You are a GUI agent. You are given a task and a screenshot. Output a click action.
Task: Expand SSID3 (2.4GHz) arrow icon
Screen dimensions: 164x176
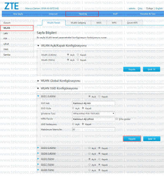(x=38, y=148)
